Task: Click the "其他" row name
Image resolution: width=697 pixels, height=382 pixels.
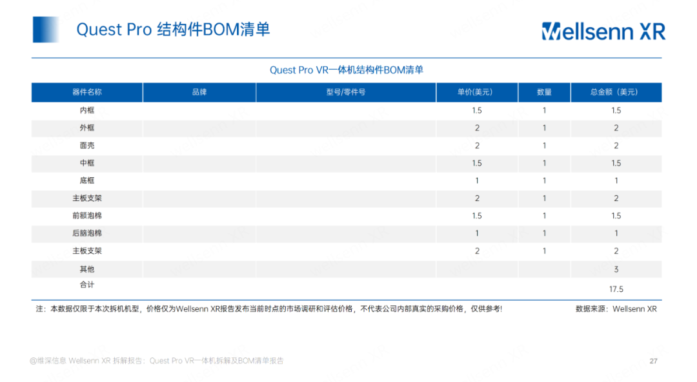Action: (x=87, y=269)
